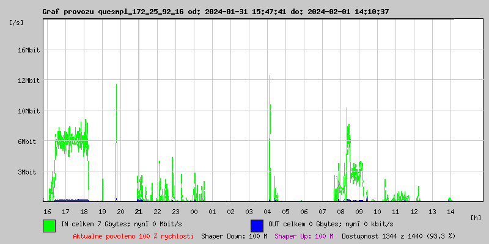The height and width of the screenshot is (244, 489).
Task: Click the 00 hour marker on x-axis
Action: pyautogui.click(x=194, y=212)
